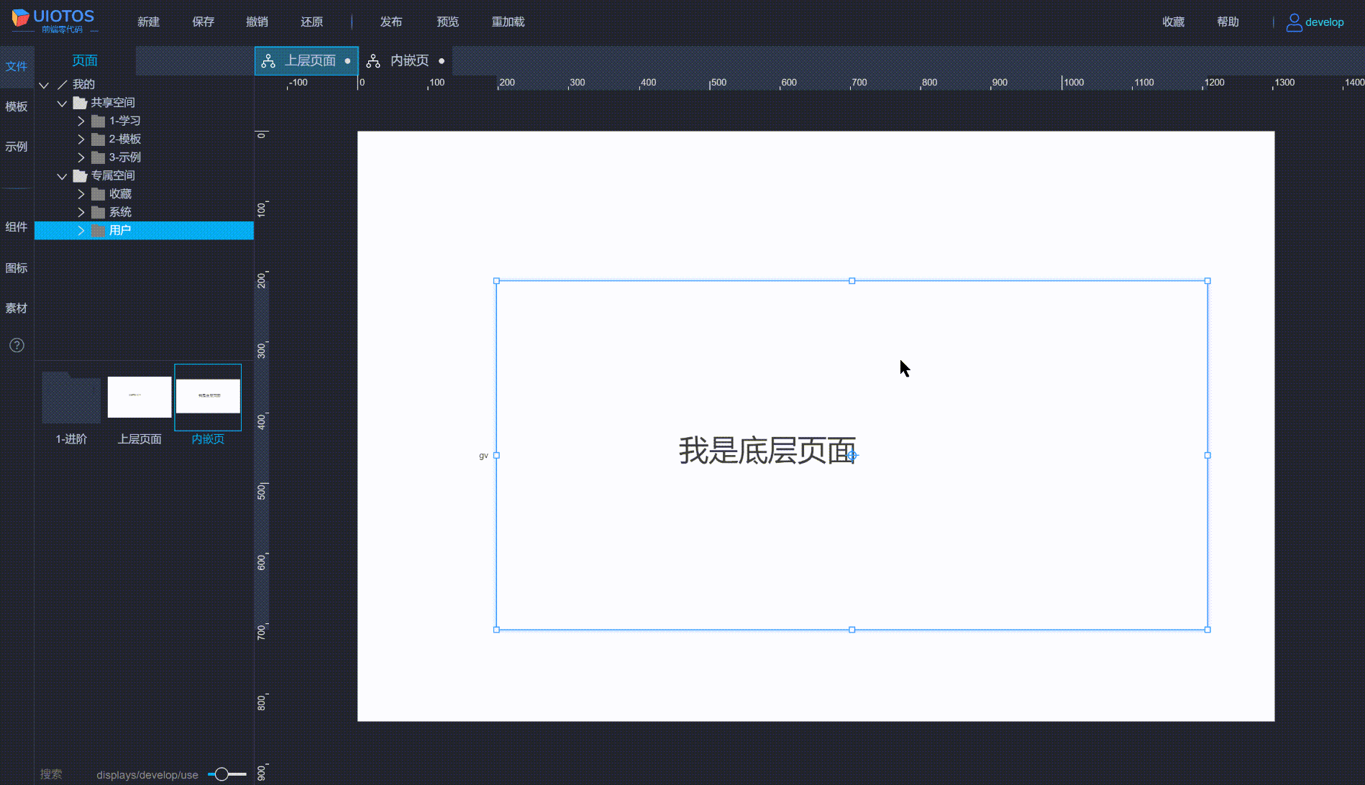Expand the 1-学习 folder

click(81, 121)
